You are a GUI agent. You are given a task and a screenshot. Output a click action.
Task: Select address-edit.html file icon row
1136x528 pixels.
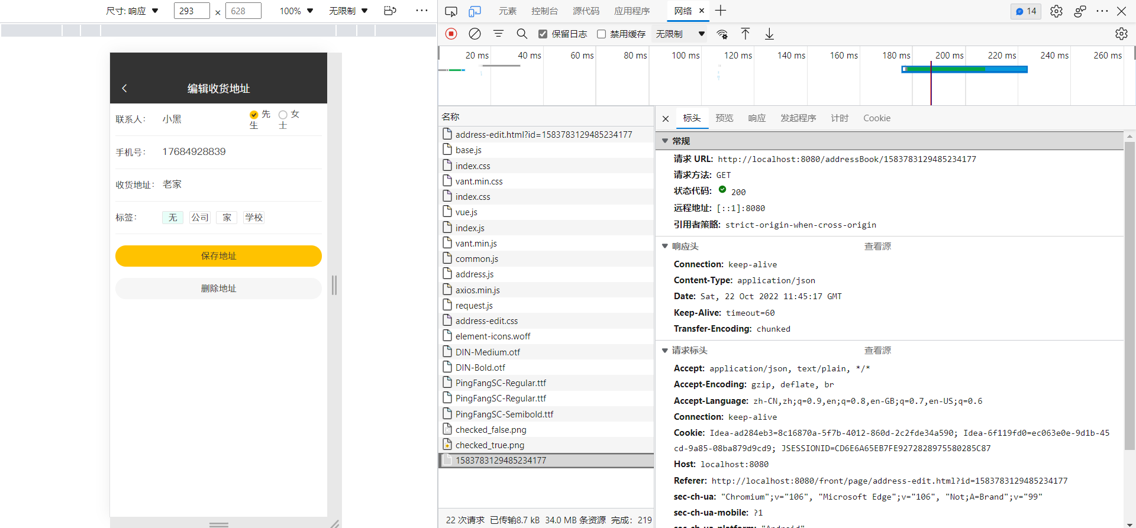tap(546, 135)
